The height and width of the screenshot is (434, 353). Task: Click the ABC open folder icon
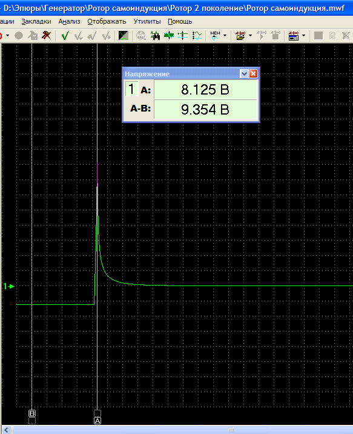click(240, 36)
